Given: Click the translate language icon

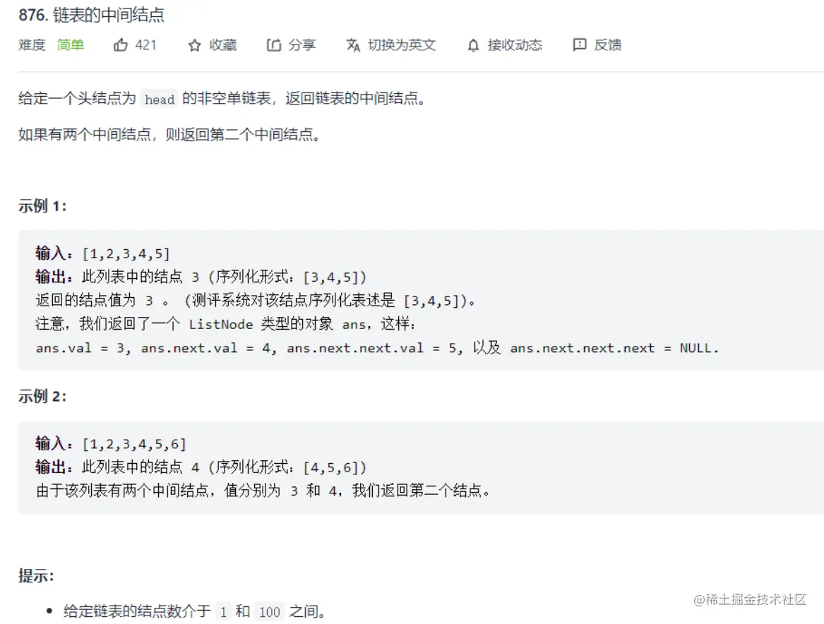Looking at the screenshot, I should click(x=353, y=46).
